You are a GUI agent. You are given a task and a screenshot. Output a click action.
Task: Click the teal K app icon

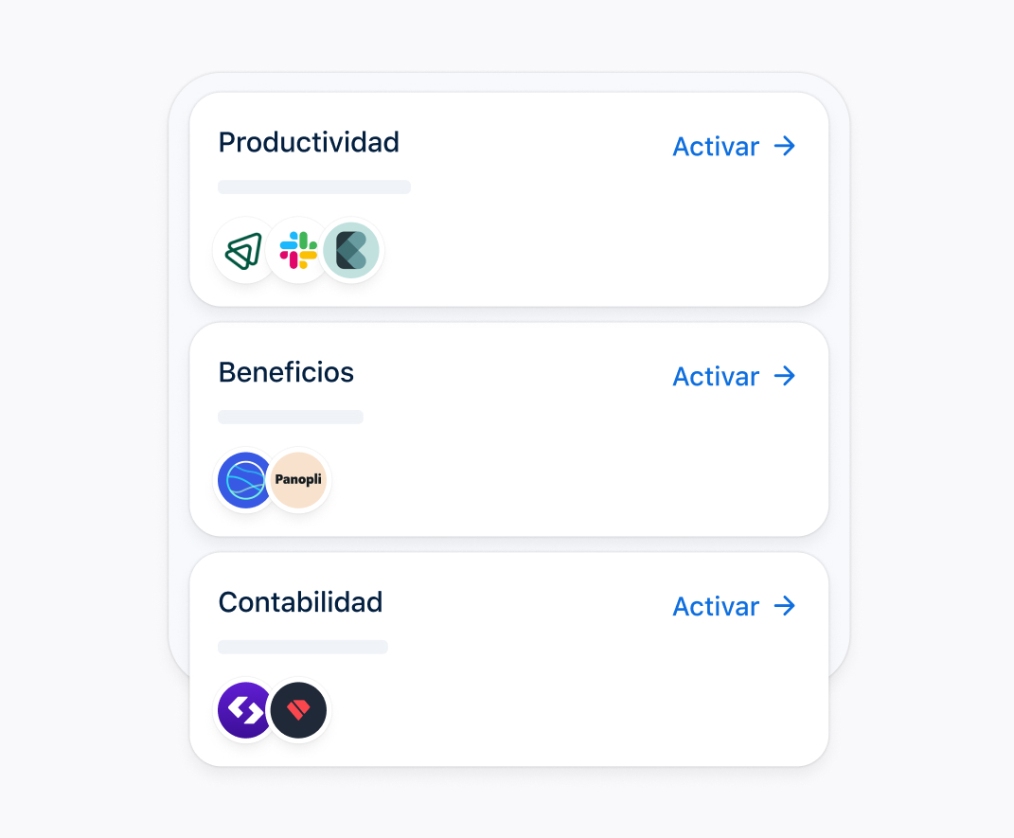click(351, 250)
